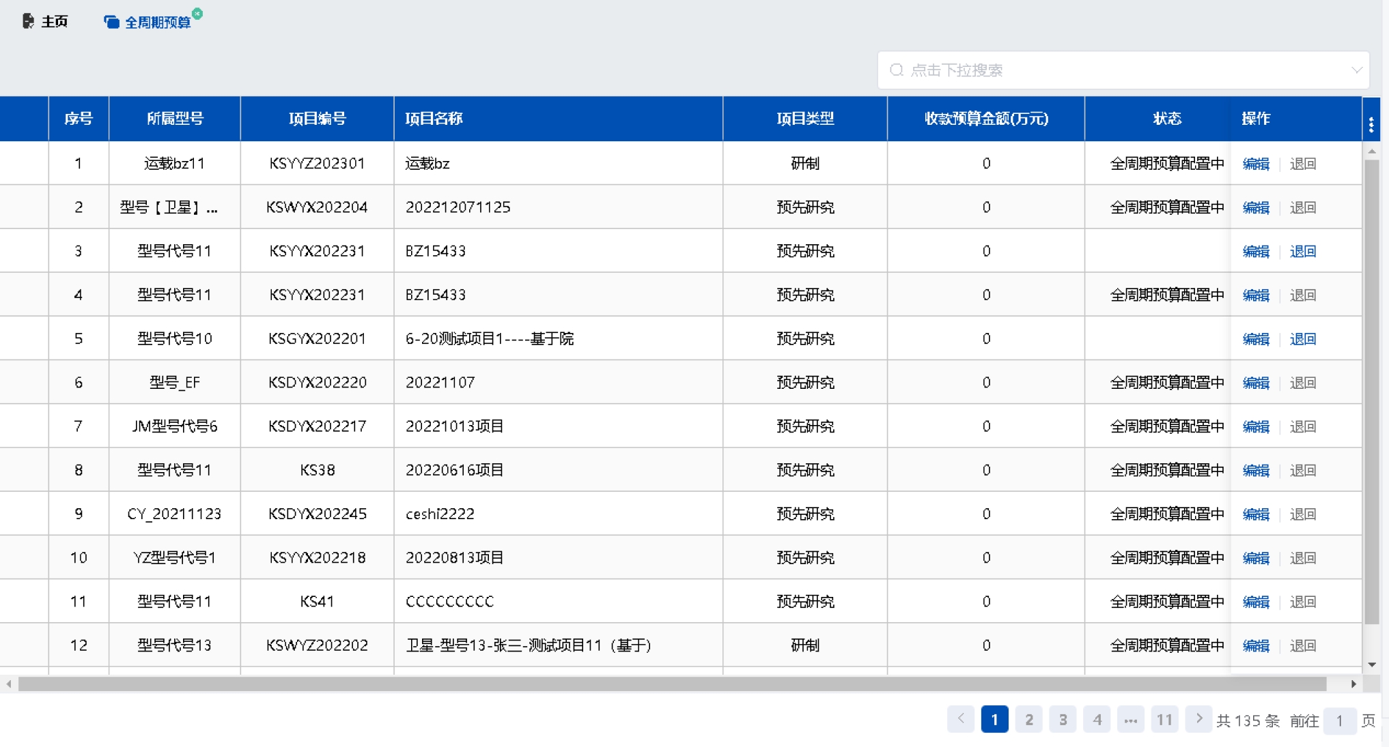The width and height of the screenshot is (1389, 747).
Task: Go to last page 11
Action: 1164,720
